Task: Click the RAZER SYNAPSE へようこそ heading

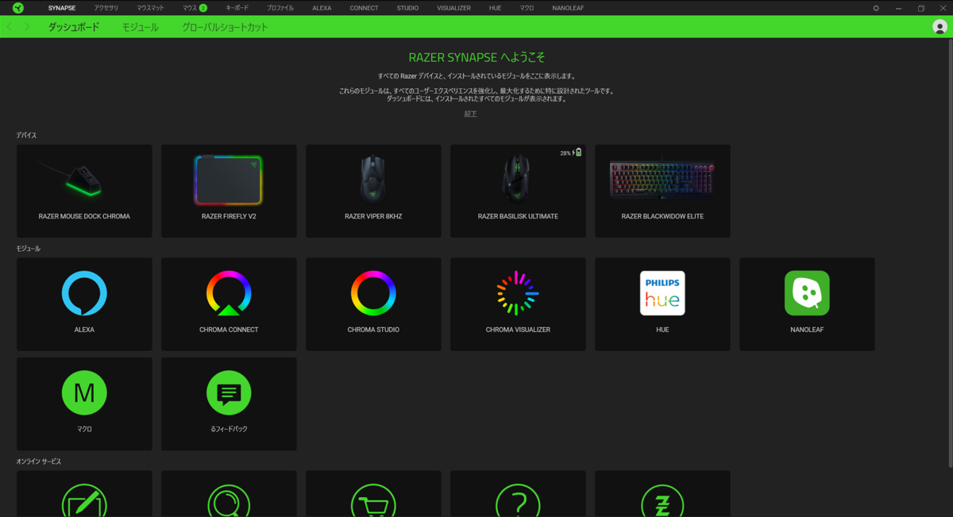Action: tap(476, 58)
